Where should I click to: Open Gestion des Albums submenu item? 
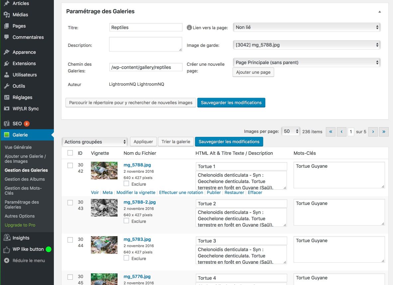(25, 179)
